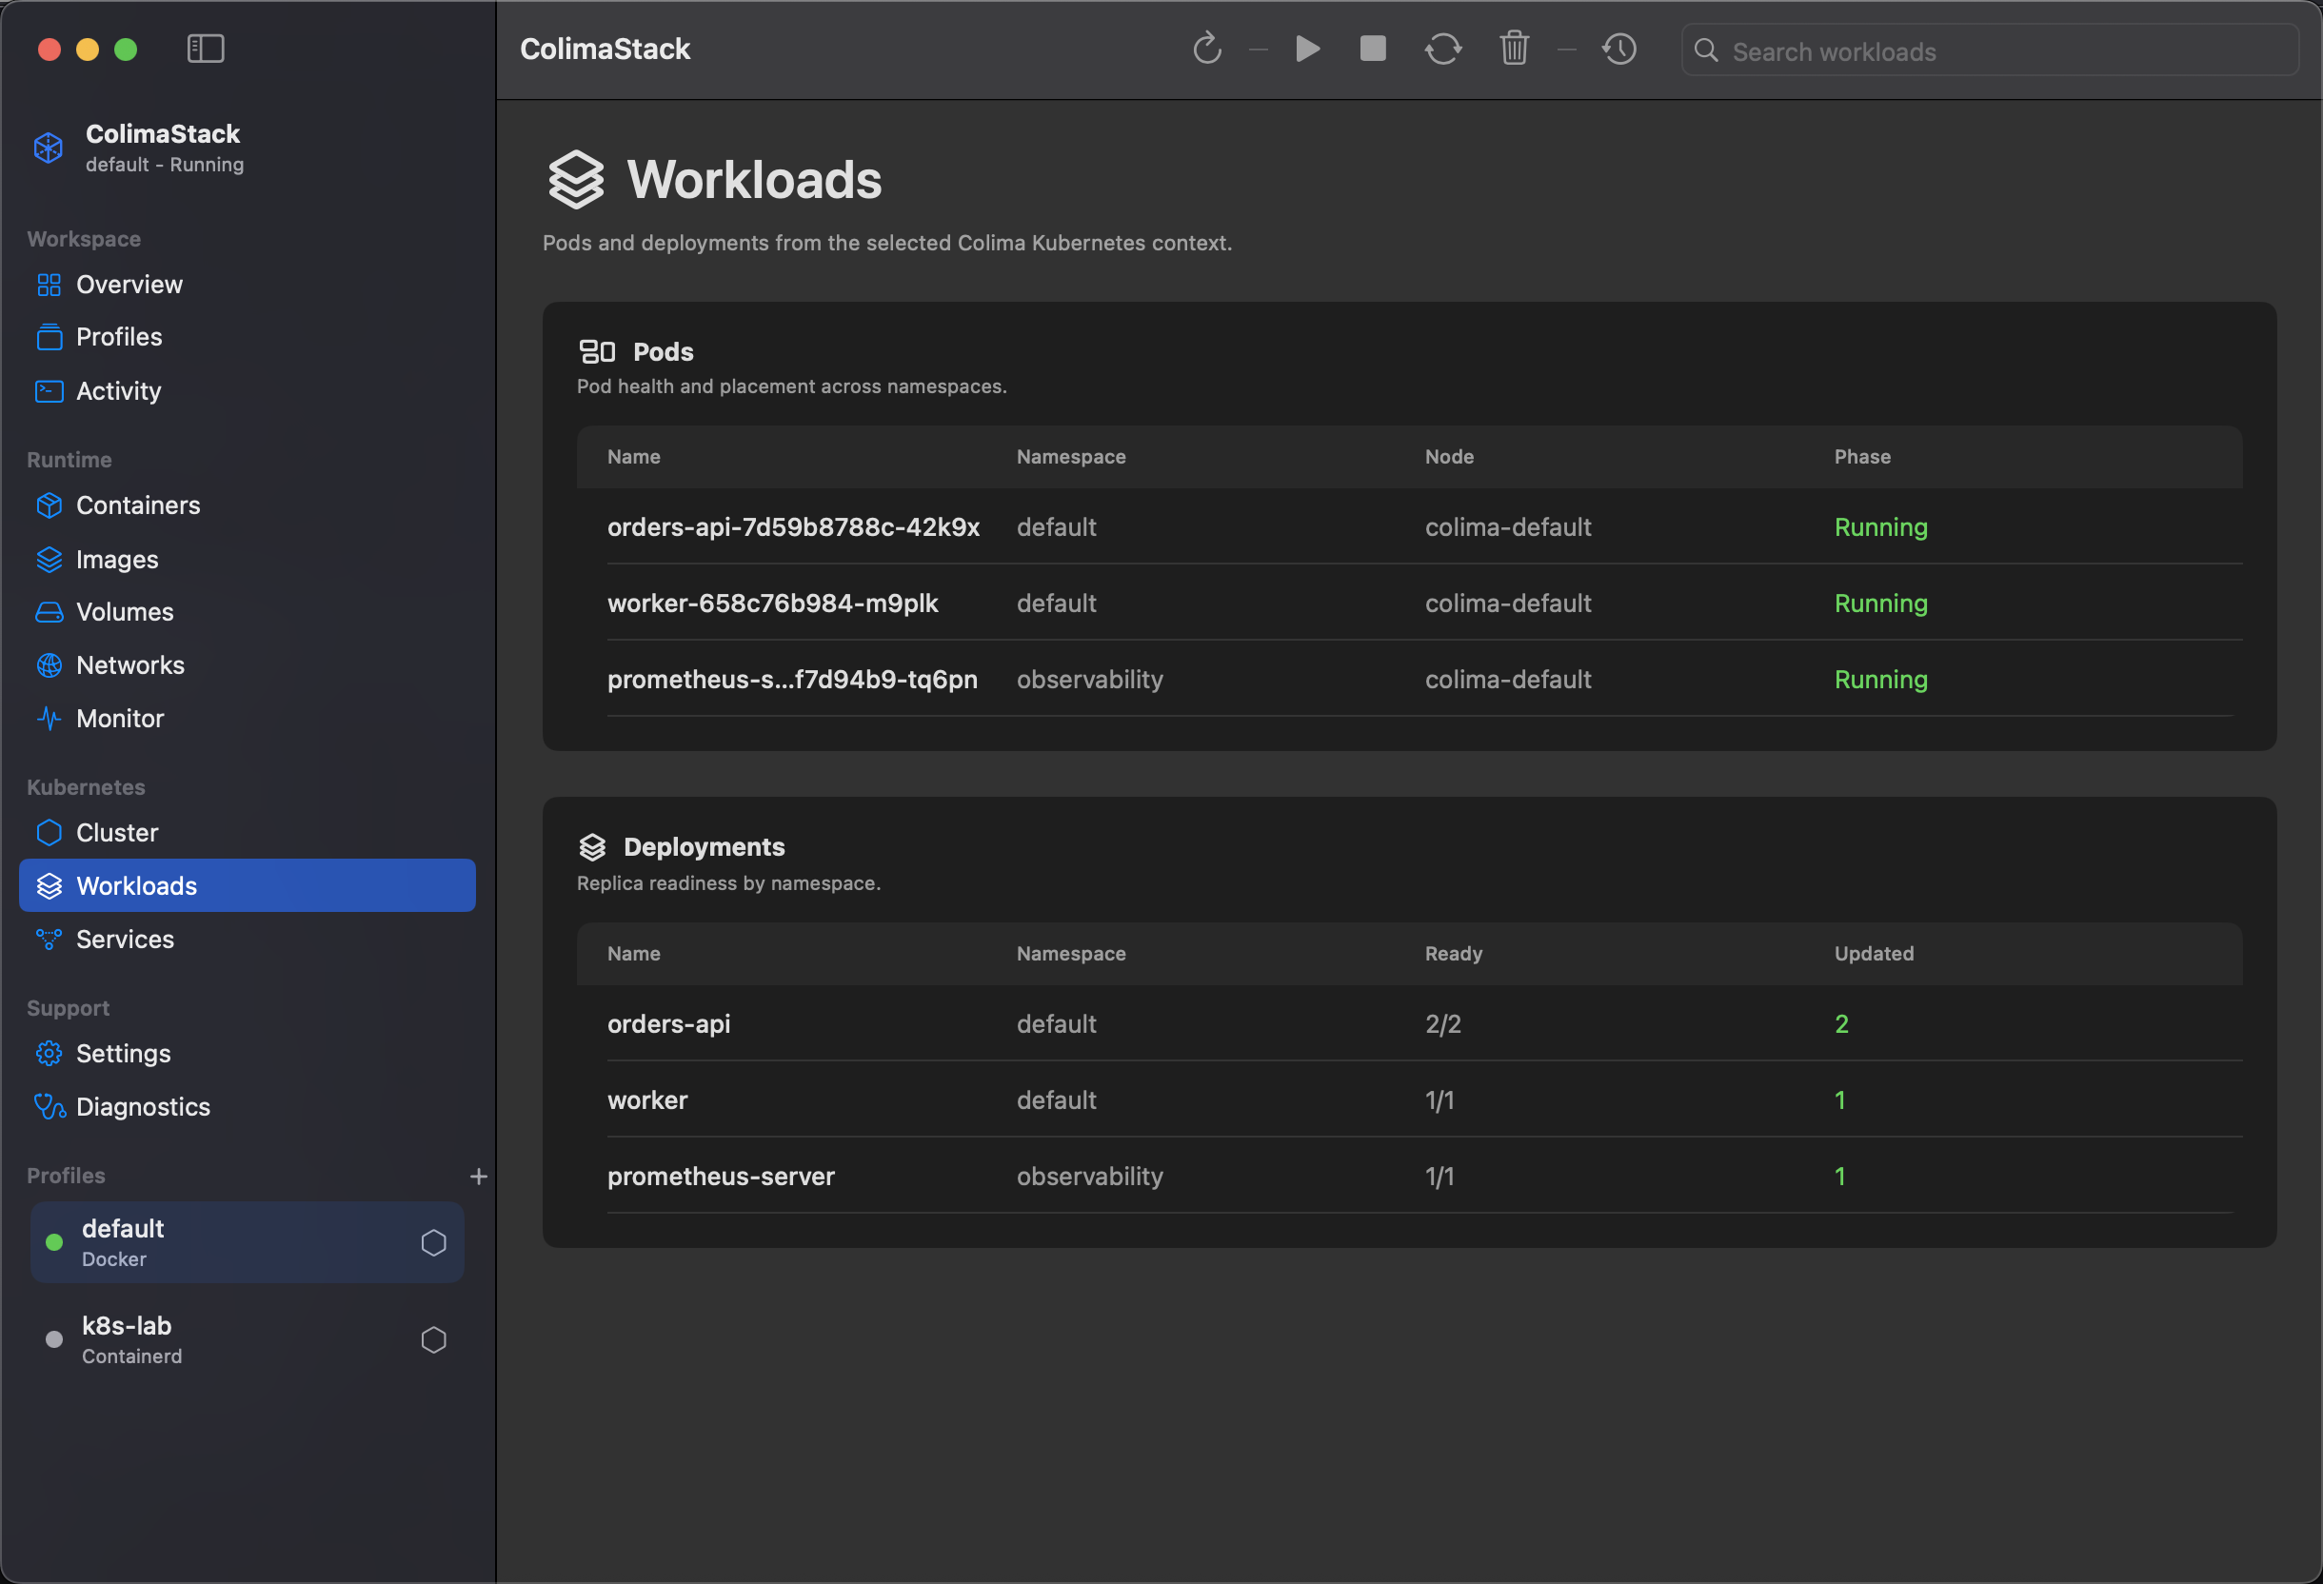The image size is (2323, 1584).
Task: Click the search magnifier icon
Action: point(1705,49)
